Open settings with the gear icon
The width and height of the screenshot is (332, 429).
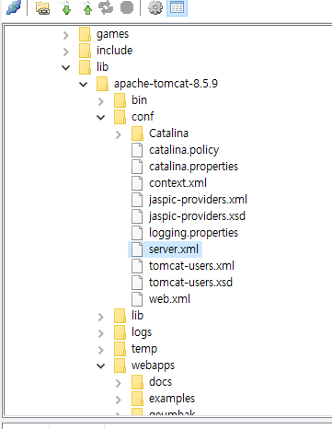155,7
